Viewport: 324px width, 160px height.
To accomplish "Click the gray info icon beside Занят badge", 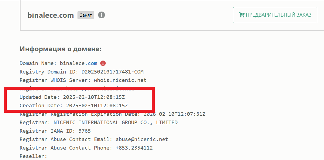I will coord(101,15).
